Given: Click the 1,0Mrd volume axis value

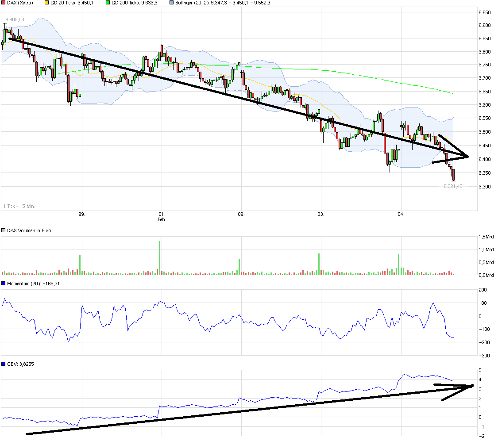Looking at the screenshot, I should (486, 249).
